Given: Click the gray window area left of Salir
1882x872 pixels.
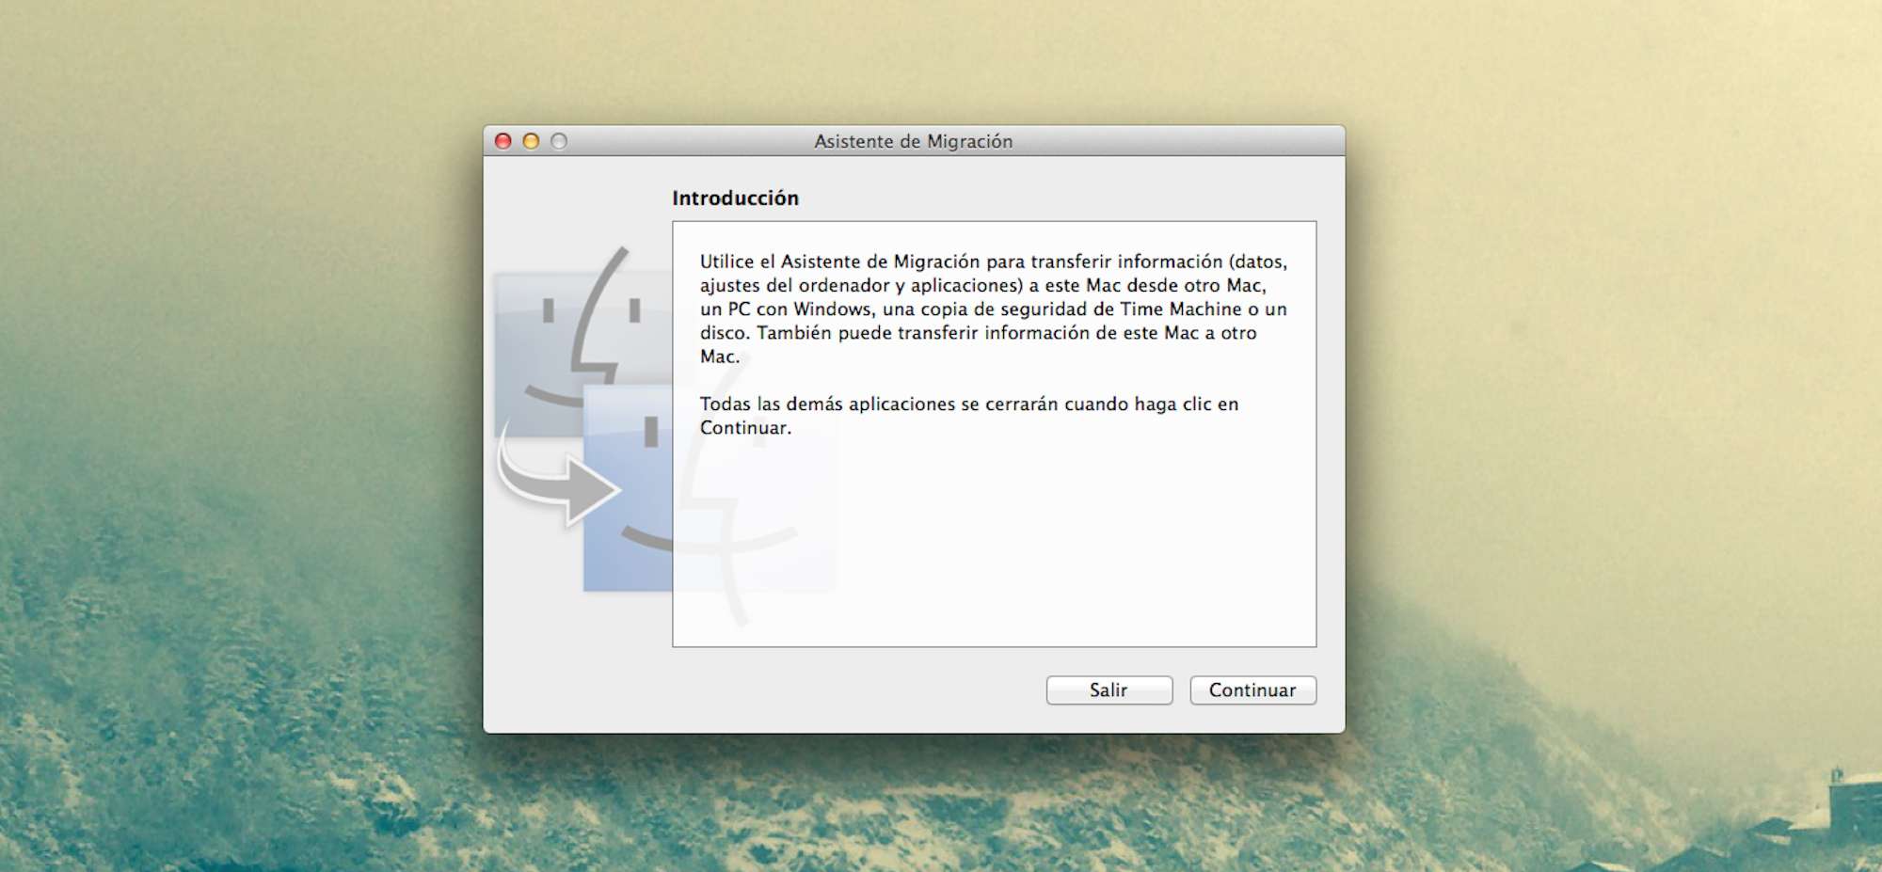Looking at the screenshot, I should point(847,690).
